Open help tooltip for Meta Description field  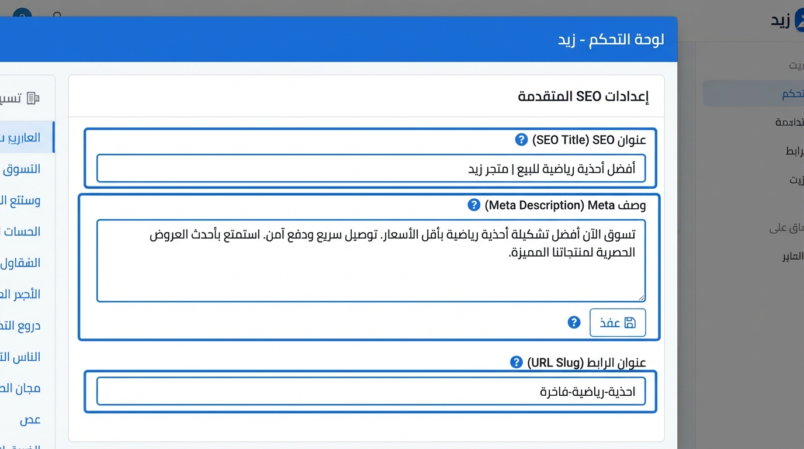pyautogui.click(x=473, y=205)
